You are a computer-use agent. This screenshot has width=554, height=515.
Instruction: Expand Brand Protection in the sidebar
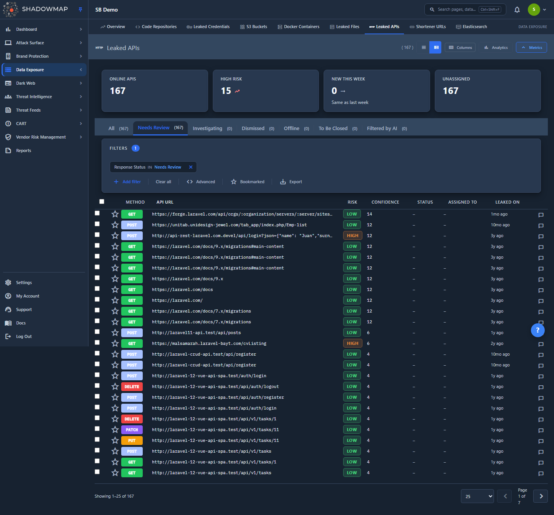[44, 56]
